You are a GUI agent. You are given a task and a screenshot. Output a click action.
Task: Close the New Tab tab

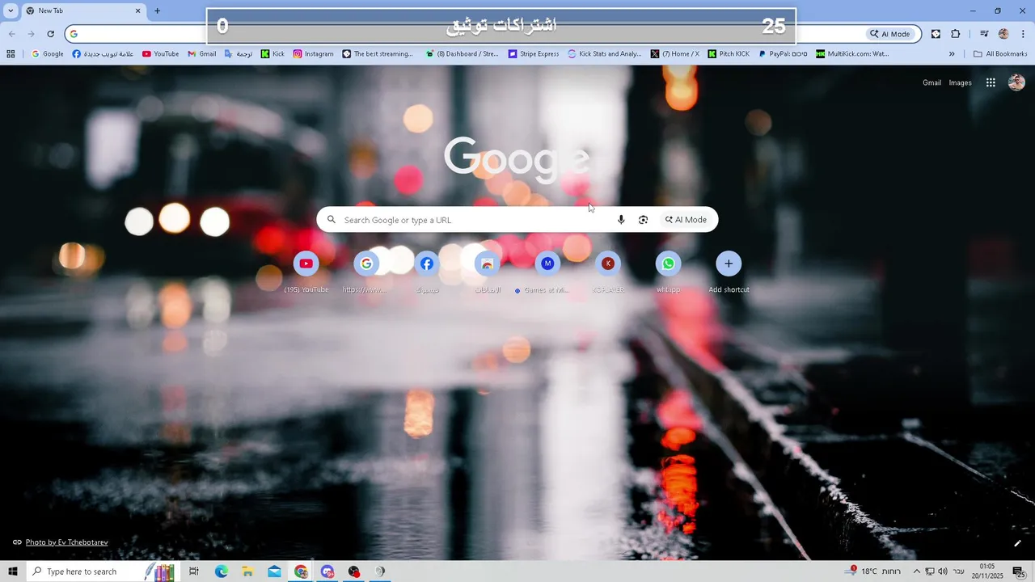[137, 11]
